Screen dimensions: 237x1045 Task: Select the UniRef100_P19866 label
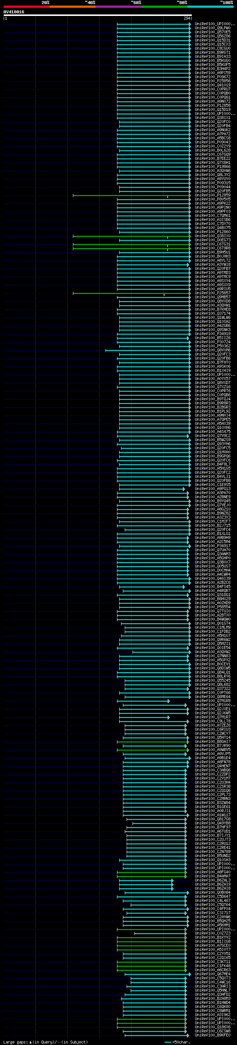(213, 166)
